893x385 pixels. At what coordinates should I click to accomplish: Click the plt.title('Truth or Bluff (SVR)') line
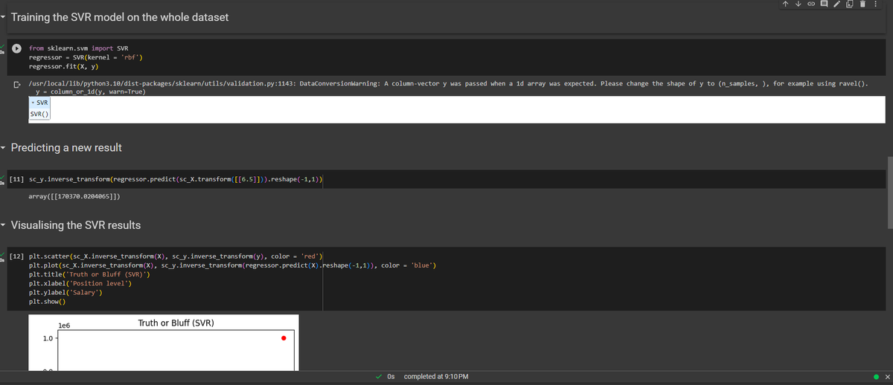tap(89, 274)
